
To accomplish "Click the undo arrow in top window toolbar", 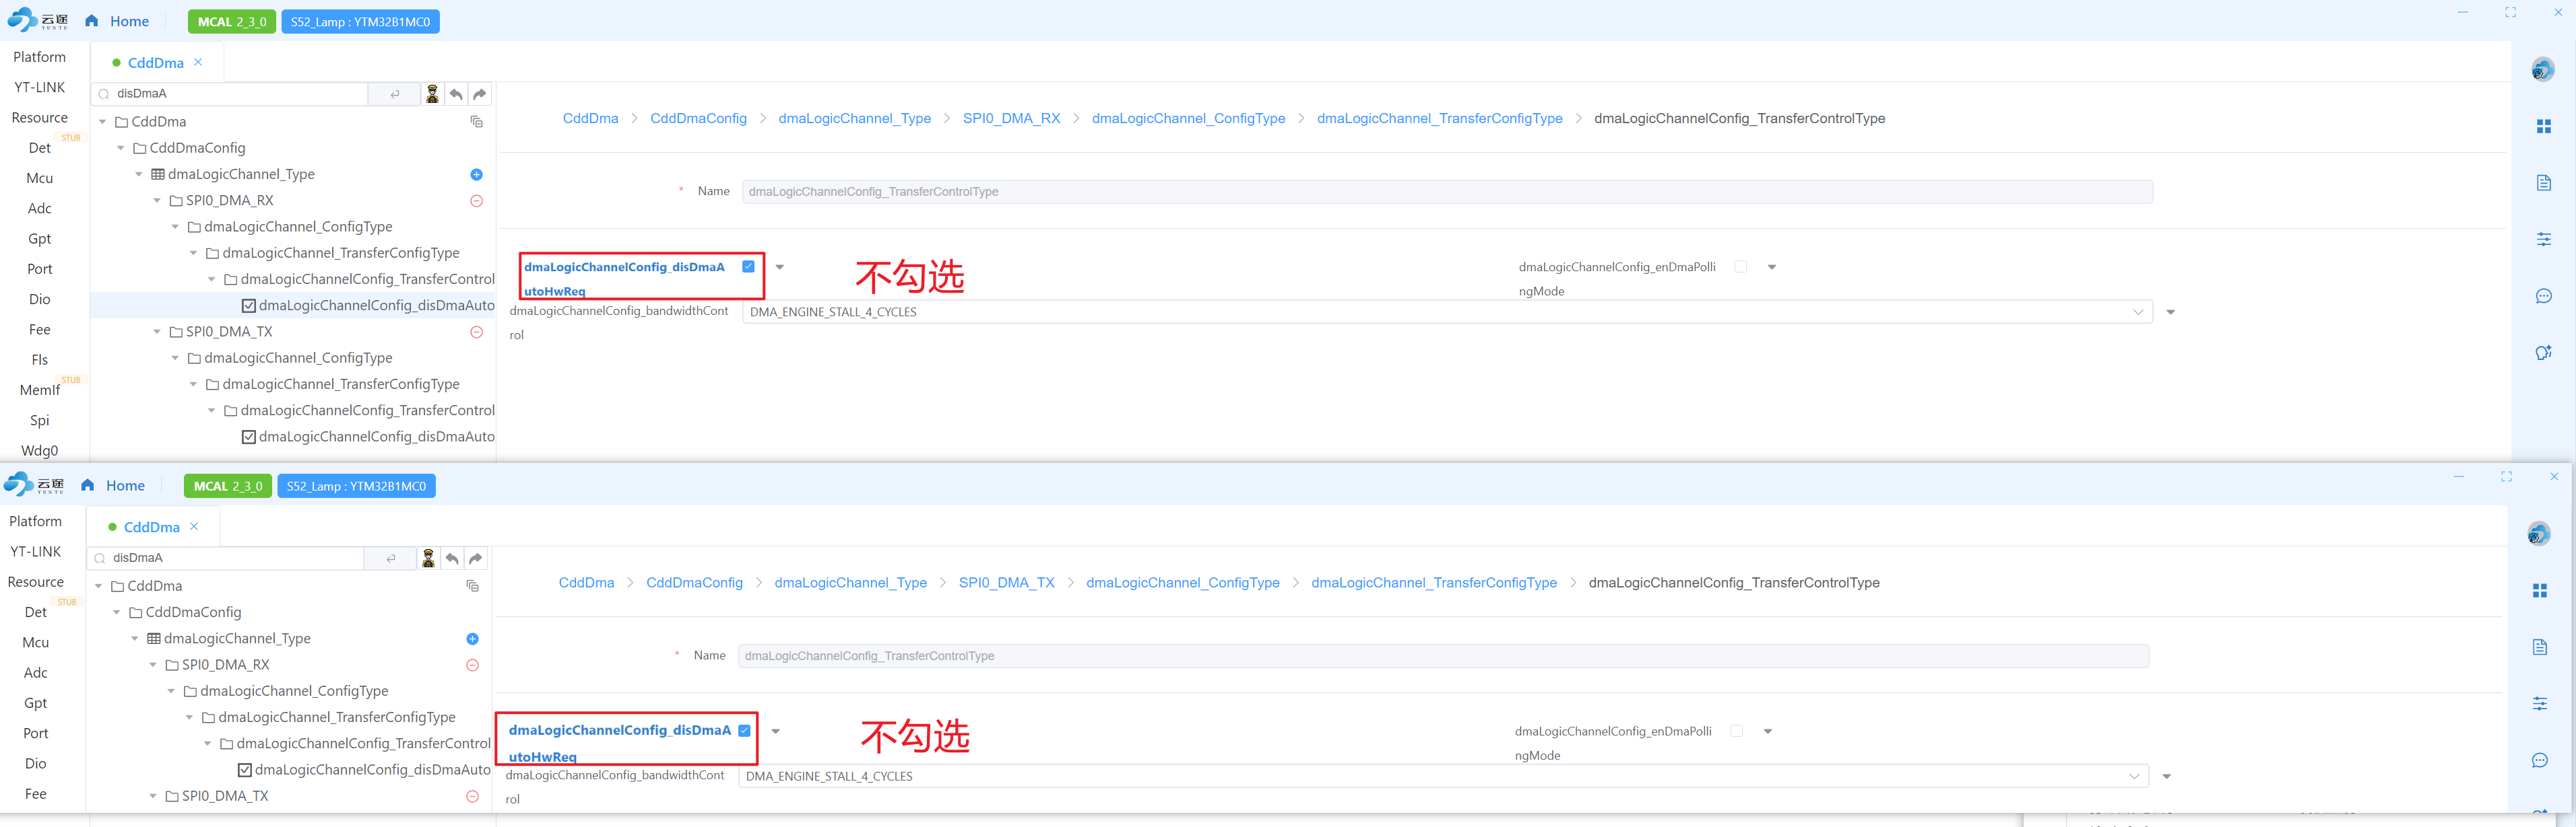I will point(456,94).
